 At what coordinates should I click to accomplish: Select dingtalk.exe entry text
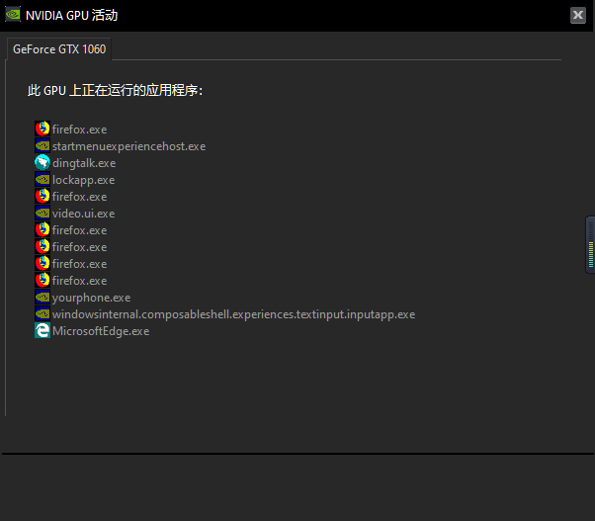[84, 163]
